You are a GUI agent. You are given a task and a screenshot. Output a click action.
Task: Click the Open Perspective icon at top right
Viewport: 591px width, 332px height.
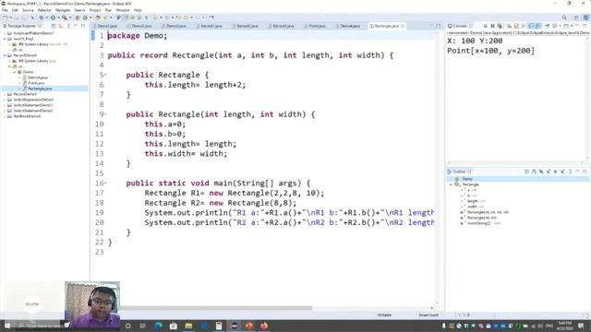pos(576,18)
